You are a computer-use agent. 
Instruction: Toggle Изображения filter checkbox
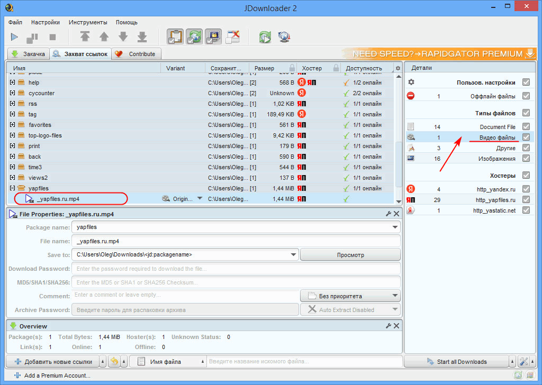[x=526, y=159]
